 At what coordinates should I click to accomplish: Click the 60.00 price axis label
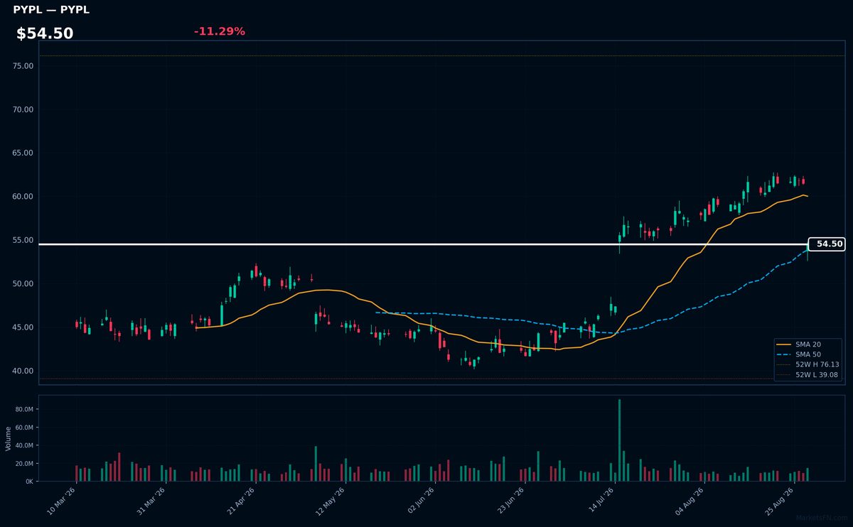point(23,197)
